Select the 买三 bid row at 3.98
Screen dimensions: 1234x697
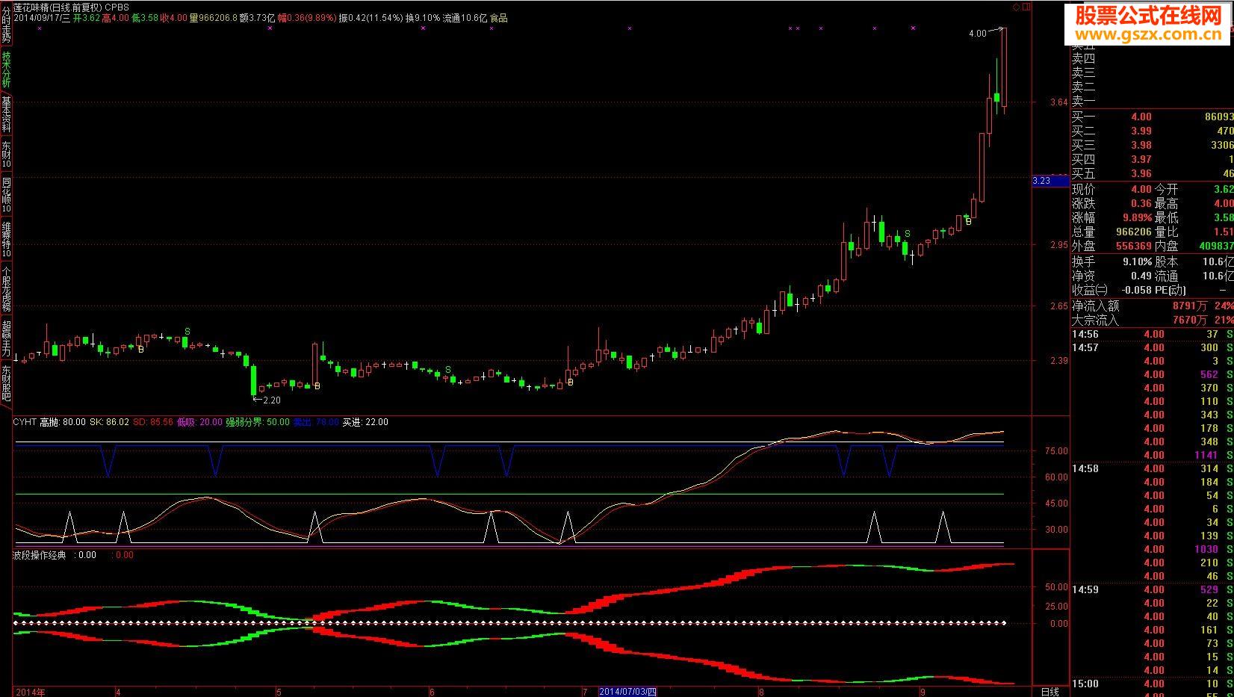pos(1152,145)
